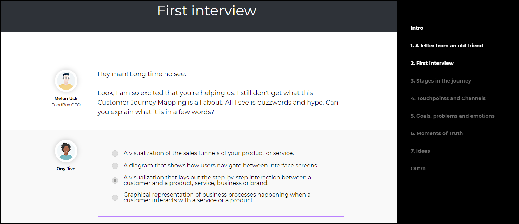The height and width of the screenshot is (224, 519).
Task: Jump to '3. Stages in the journey'
Action: [441, 81]
